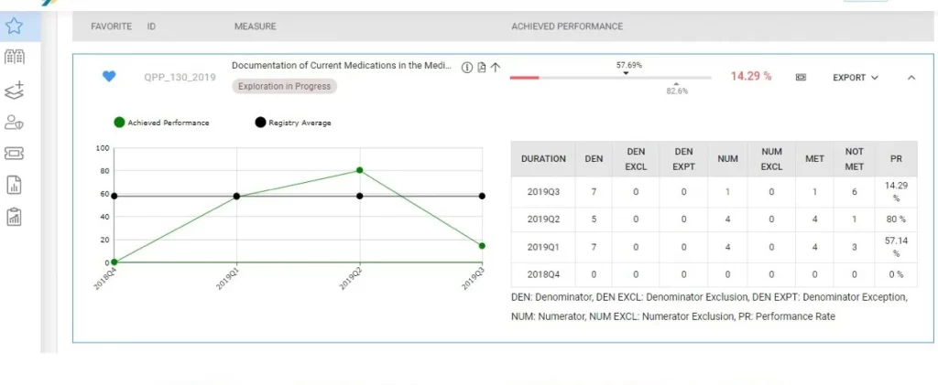
Task: Toggle Registry Average legend series
Action: click(x=293, y=123)
